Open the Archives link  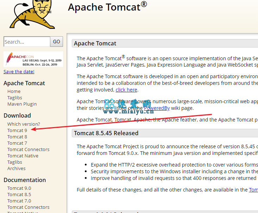click(17, 169)
